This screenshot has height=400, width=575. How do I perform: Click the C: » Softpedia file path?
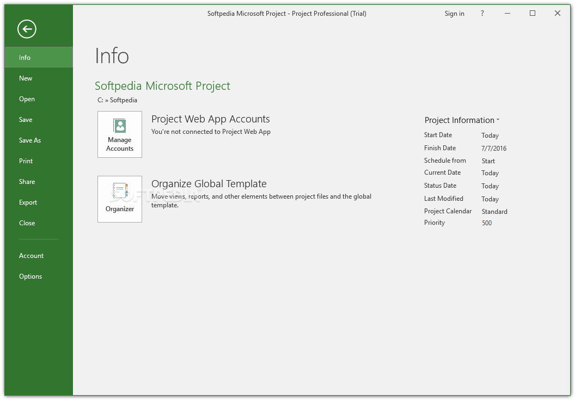pos(118,100)
